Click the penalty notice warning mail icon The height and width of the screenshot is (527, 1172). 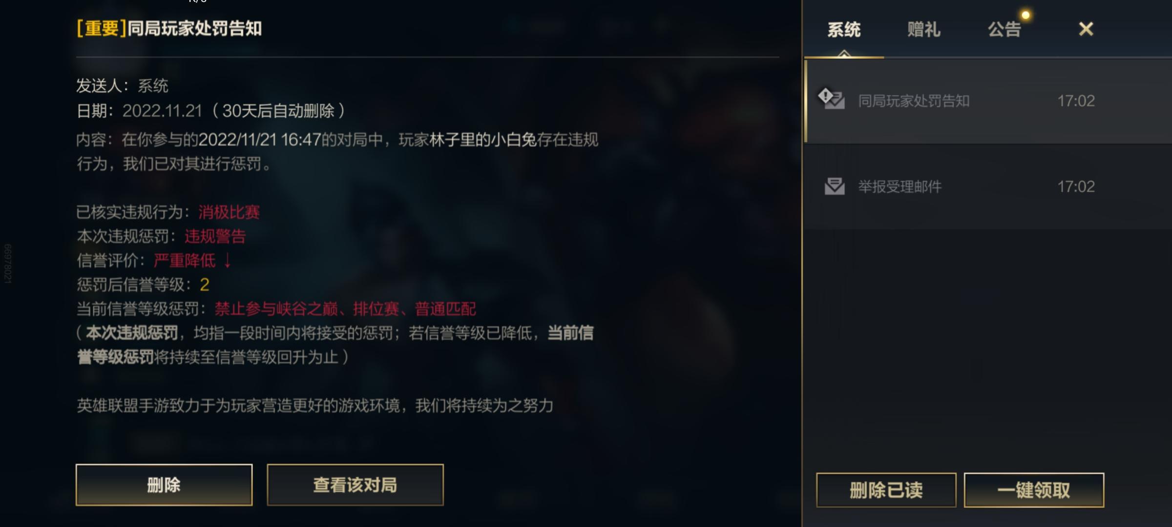(x=832, y=99)
